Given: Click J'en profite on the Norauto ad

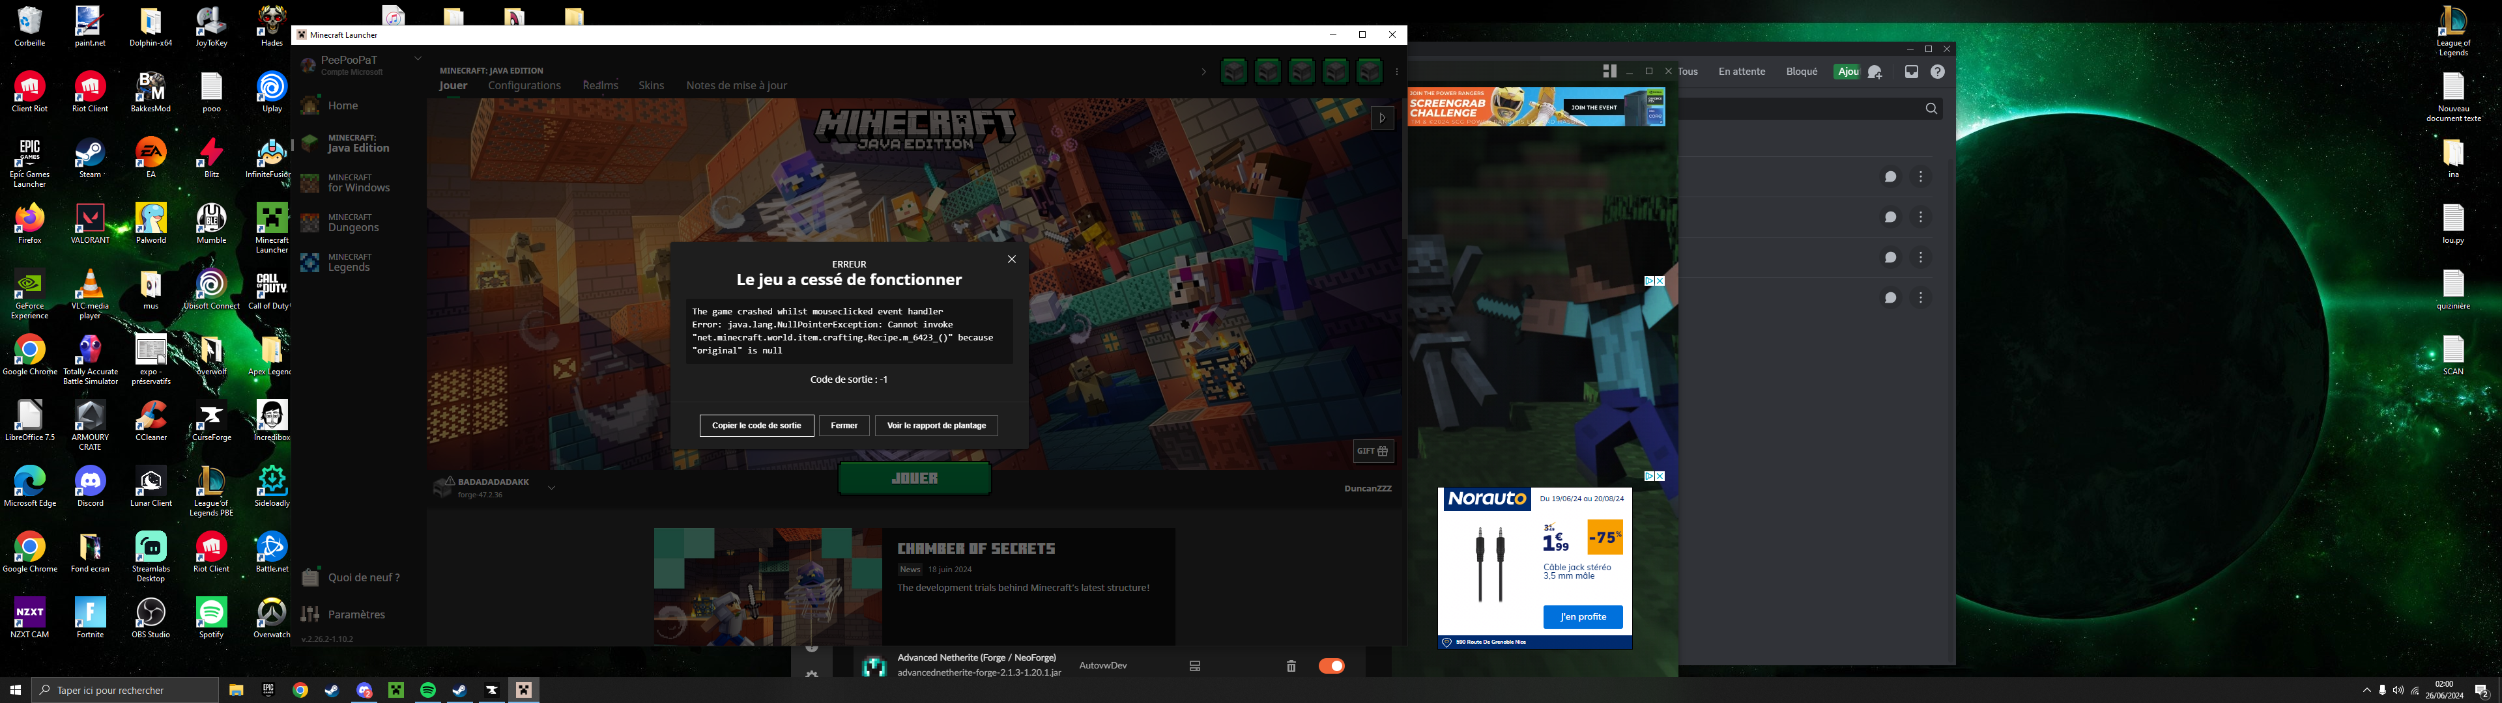Looking at the screenshot, I should pyautogui.click(x=1583, y=616).
